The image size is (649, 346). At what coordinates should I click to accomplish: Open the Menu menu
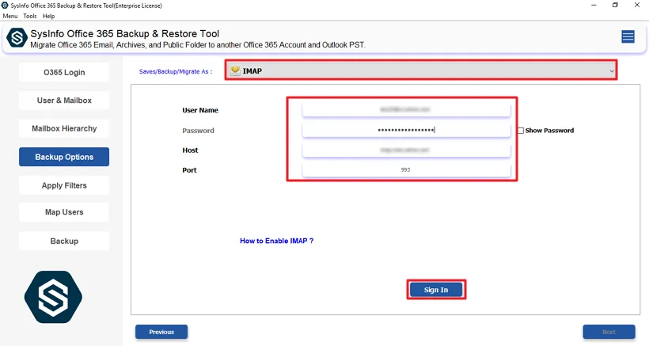(x=10, y=16)
